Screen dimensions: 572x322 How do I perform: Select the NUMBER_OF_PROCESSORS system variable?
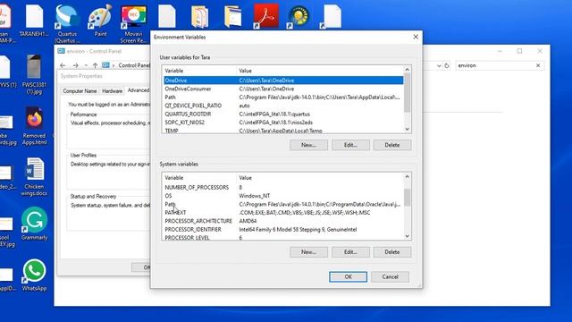point(283,187)
